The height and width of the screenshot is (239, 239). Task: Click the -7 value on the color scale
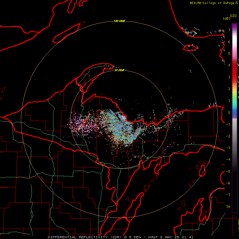click(x=228, y=195)
